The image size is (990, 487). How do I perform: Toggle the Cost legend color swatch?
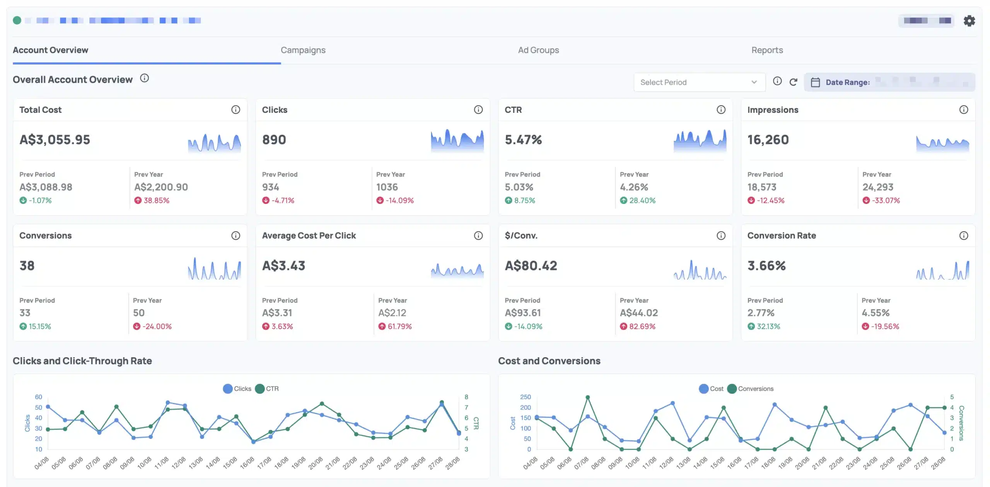click(703, 389)
